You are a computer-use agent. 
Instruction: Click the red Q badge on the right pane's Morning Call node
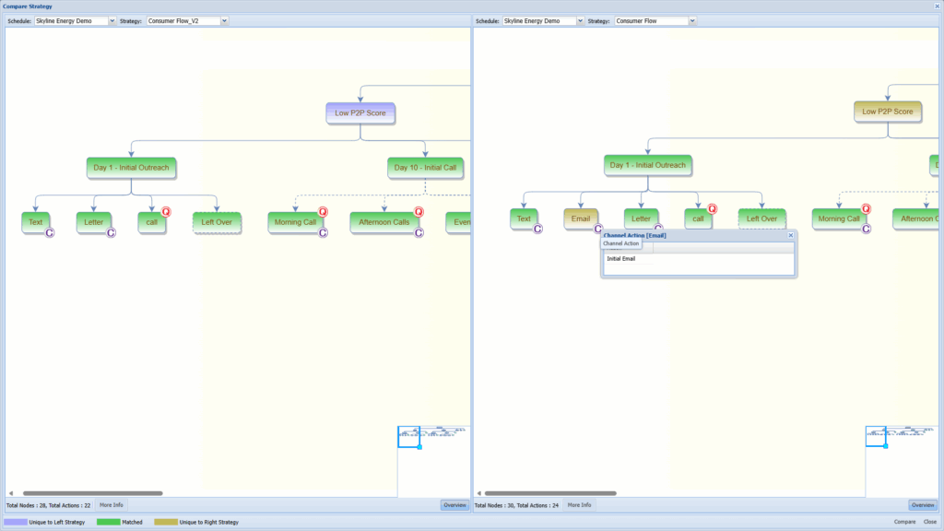[866, 209]
